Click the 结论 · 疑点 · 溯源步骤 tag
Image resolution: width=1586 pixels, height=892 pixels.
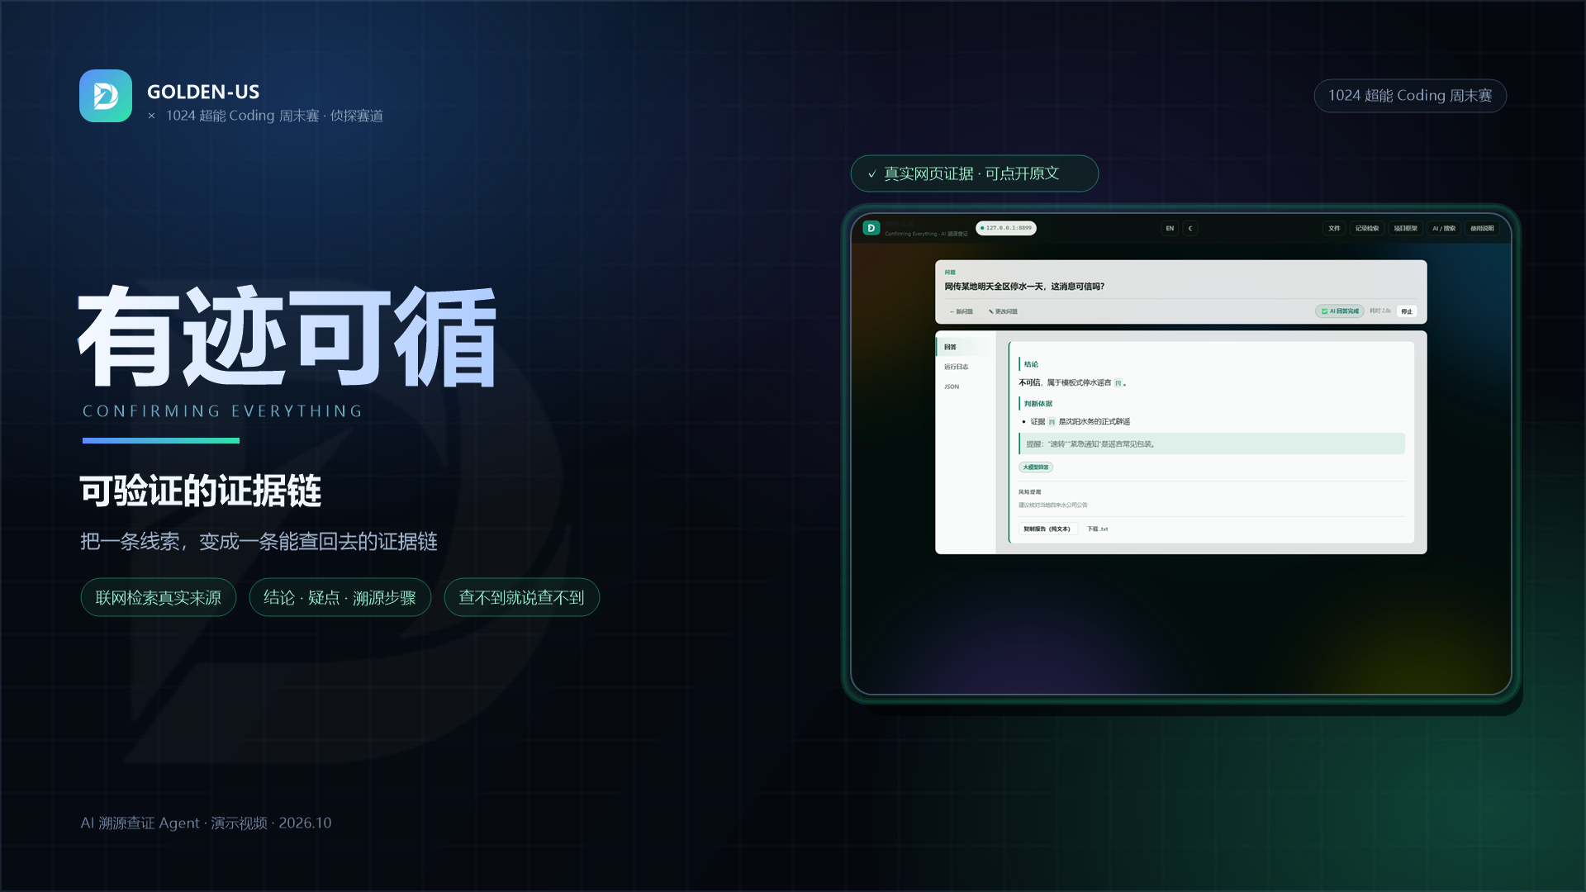tap(340, 597)
